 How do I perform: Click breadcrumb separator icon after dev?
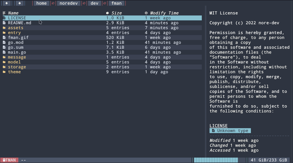[x=105, y=3]
